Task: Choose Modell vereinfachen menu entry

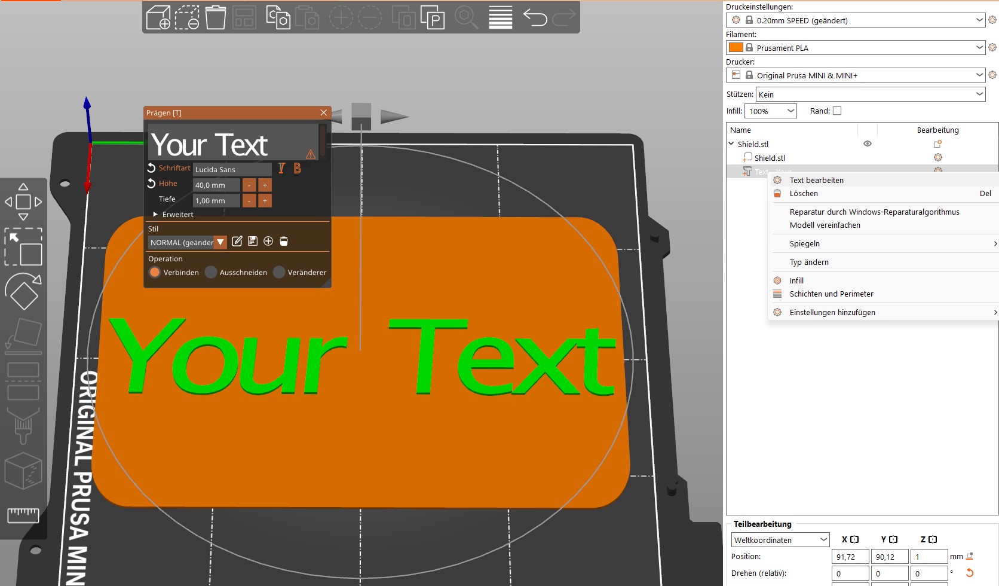Action: (x=825, y=225)
